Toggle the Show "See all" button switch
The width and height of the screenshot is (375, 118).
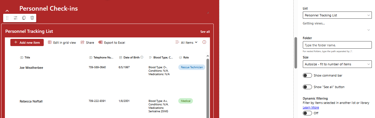[307, 87]
